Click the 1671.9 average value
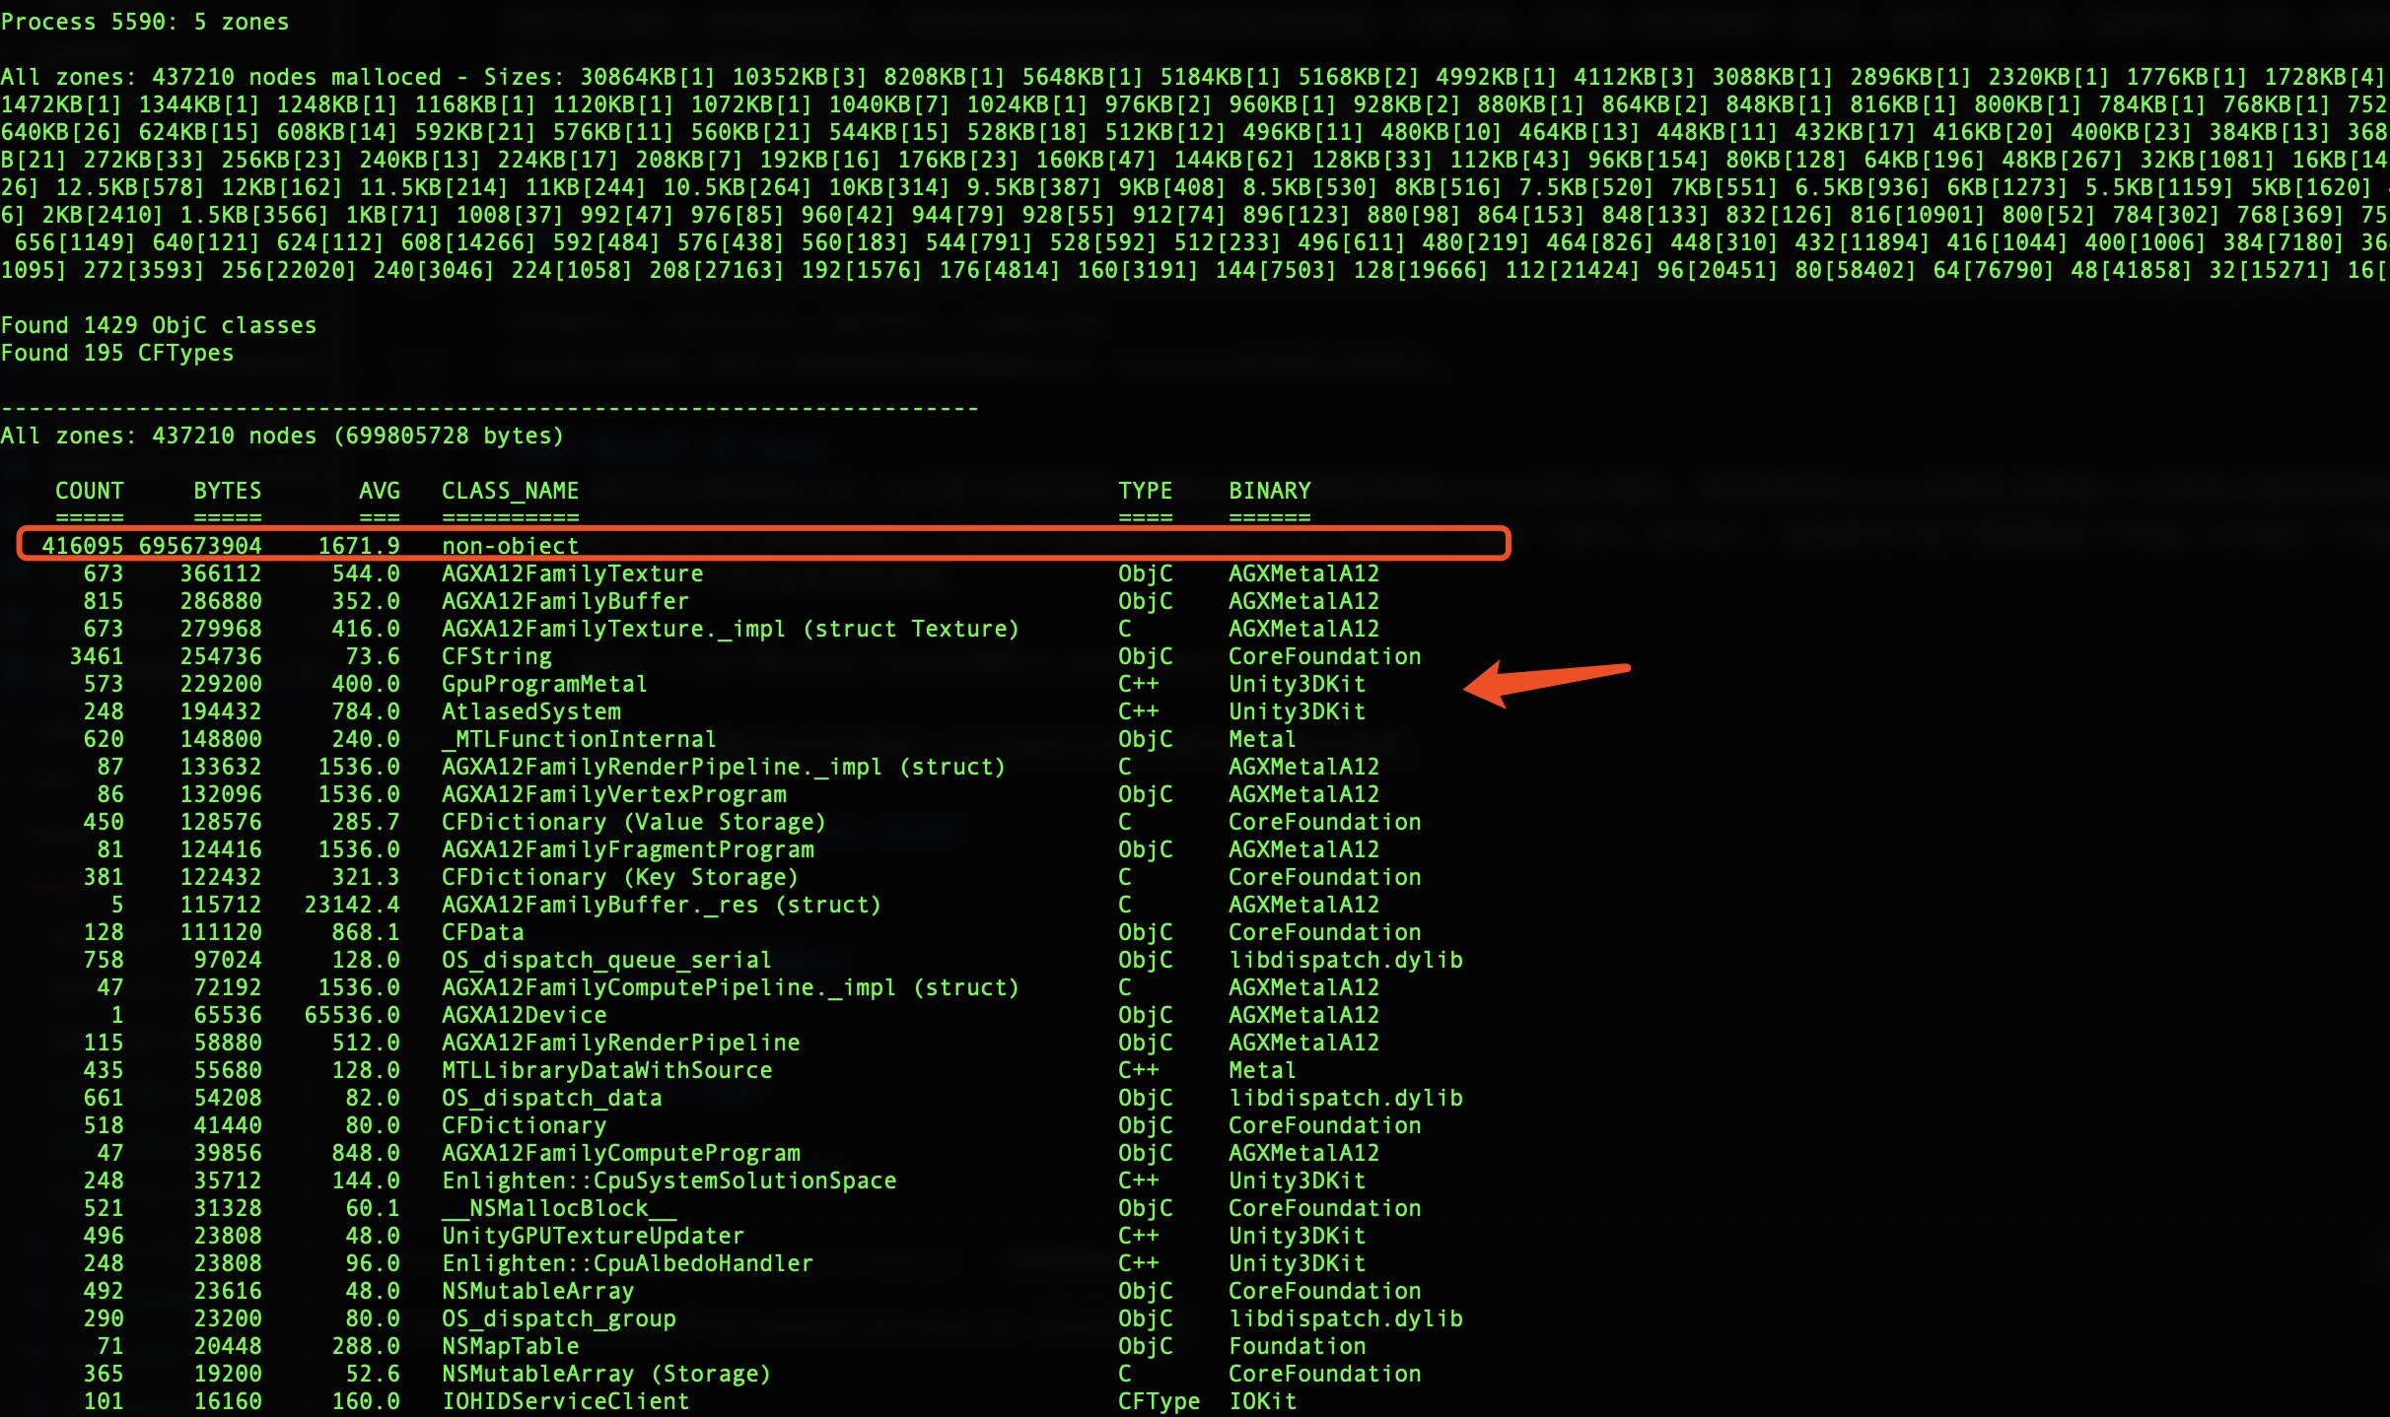 point(359,546)
